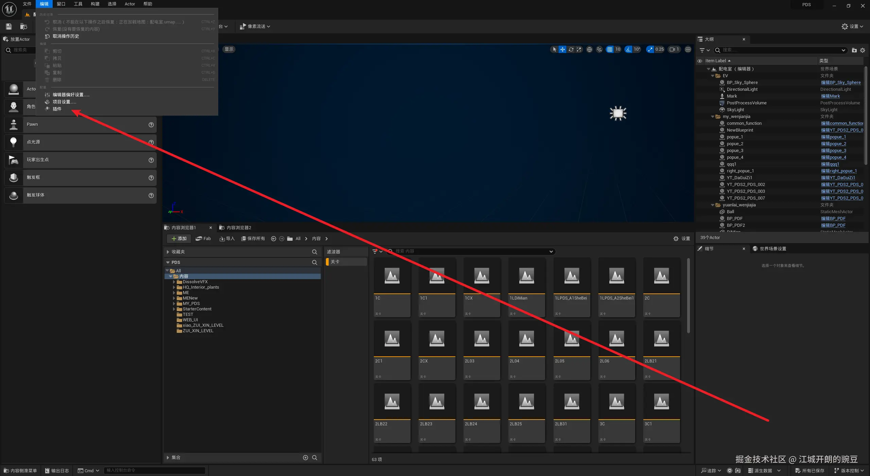Viewport: 870px width, 476px height.
Task: Click the camera speed icon
Action: click(x=672, y=50)
